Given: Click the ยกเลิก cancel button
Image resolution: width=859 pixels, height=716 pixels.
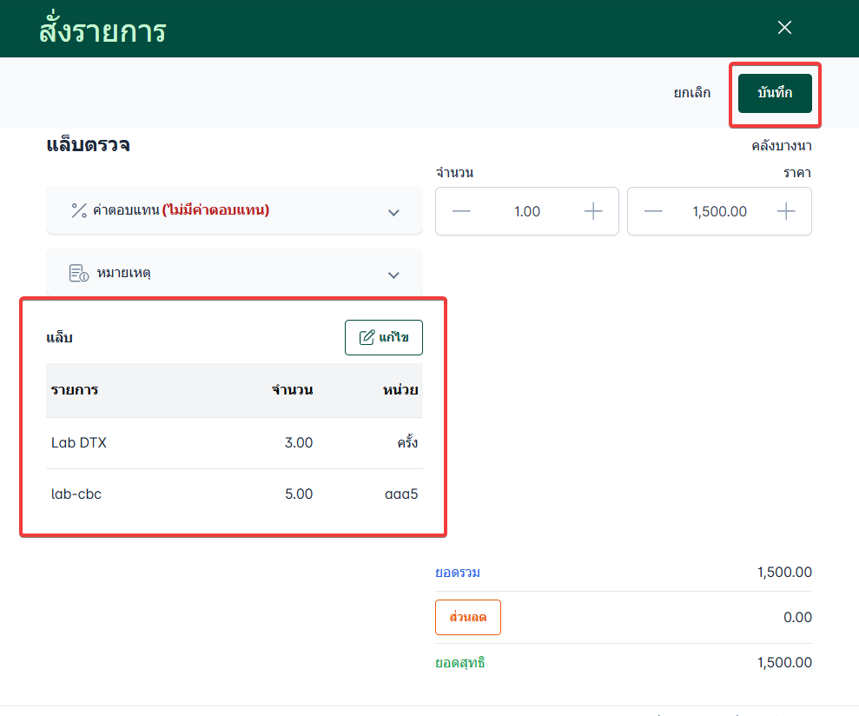Looking at the screenshot, I should tap(692, 93).
